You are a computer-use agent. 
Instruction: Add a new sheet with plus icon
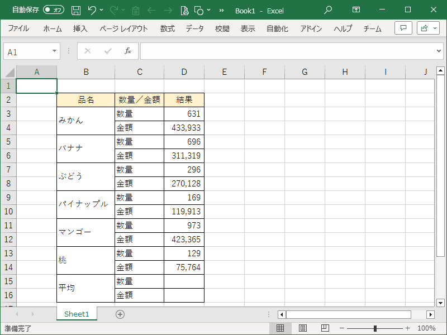tap(120, 314)
